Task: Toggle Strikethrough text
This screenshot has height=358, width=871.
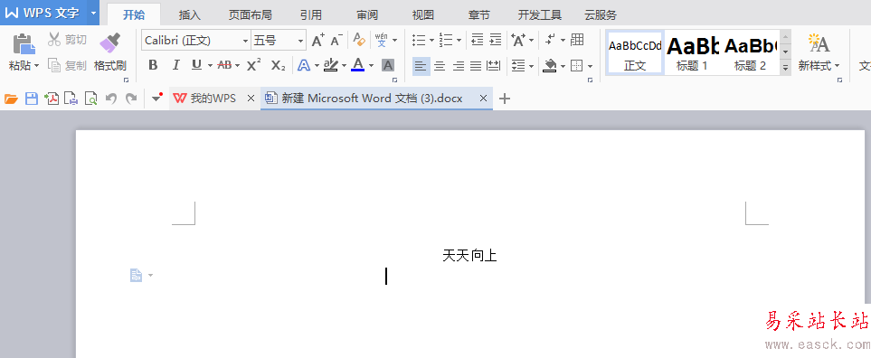Action: (224, 65)
